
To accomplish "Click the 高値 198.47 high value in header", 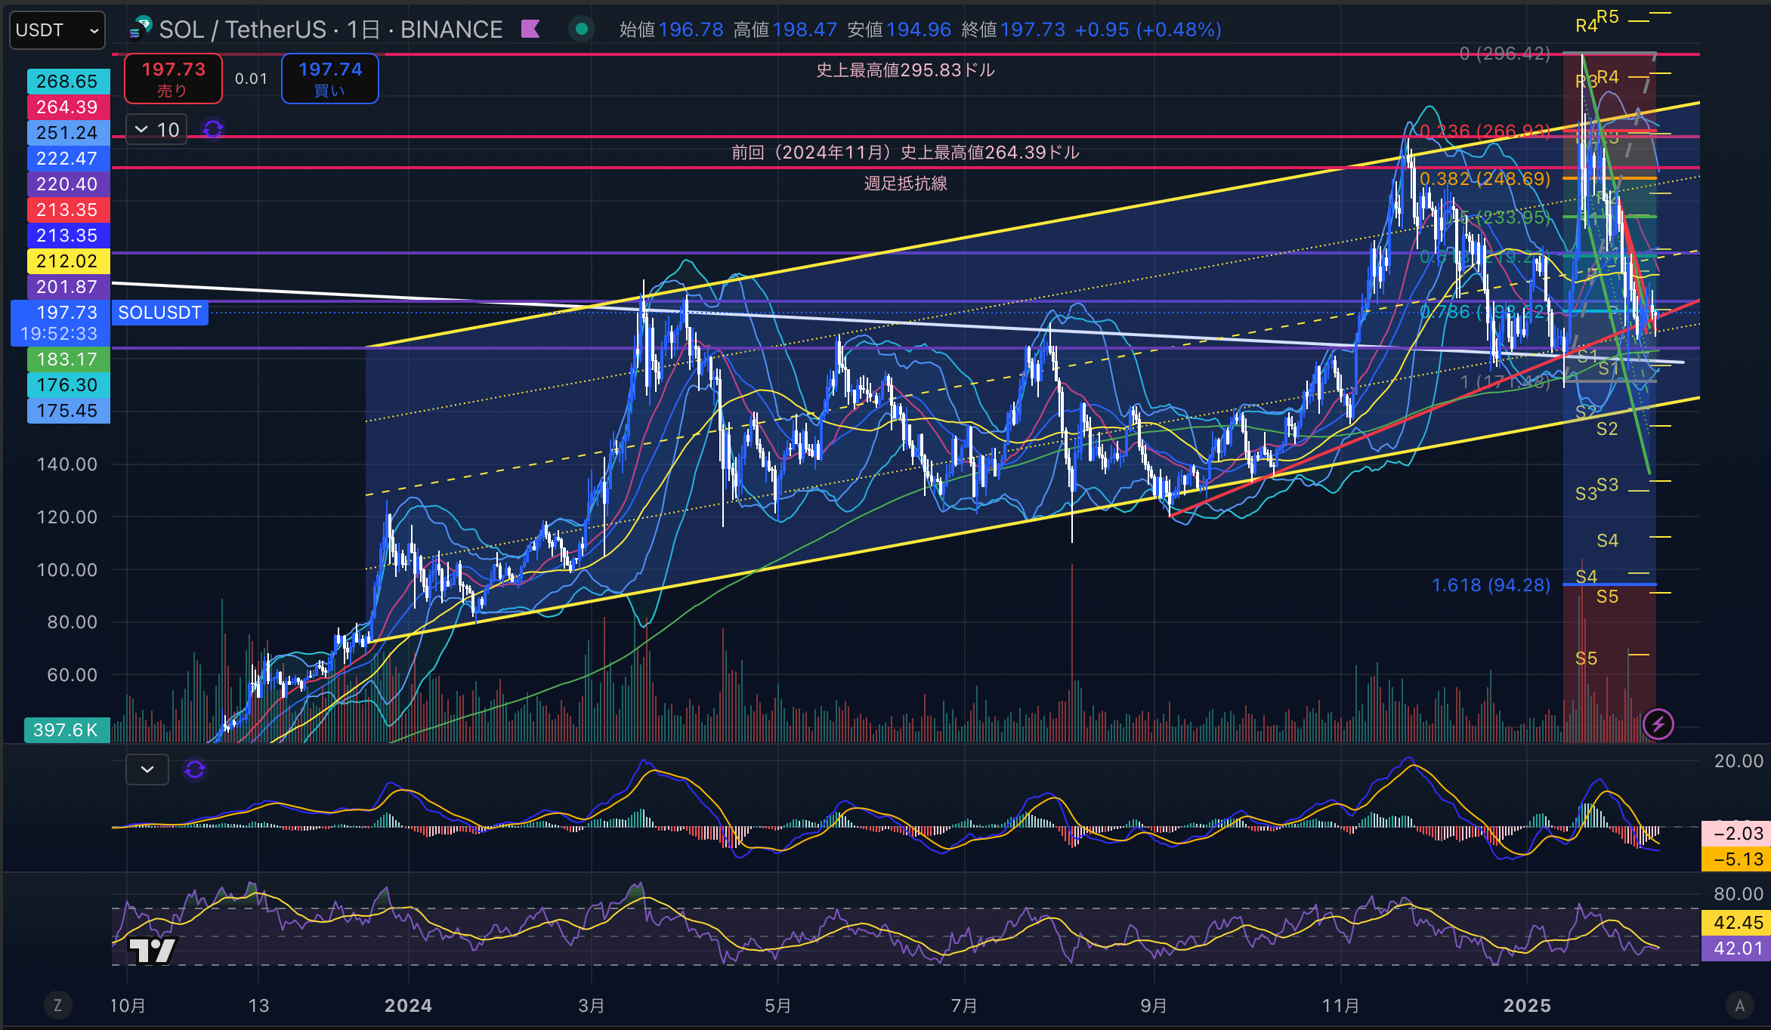I will point(785,29).
